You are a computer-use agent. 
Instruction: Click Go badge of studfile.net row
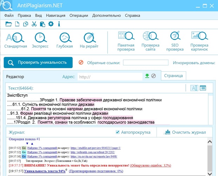tap(24, 148)
